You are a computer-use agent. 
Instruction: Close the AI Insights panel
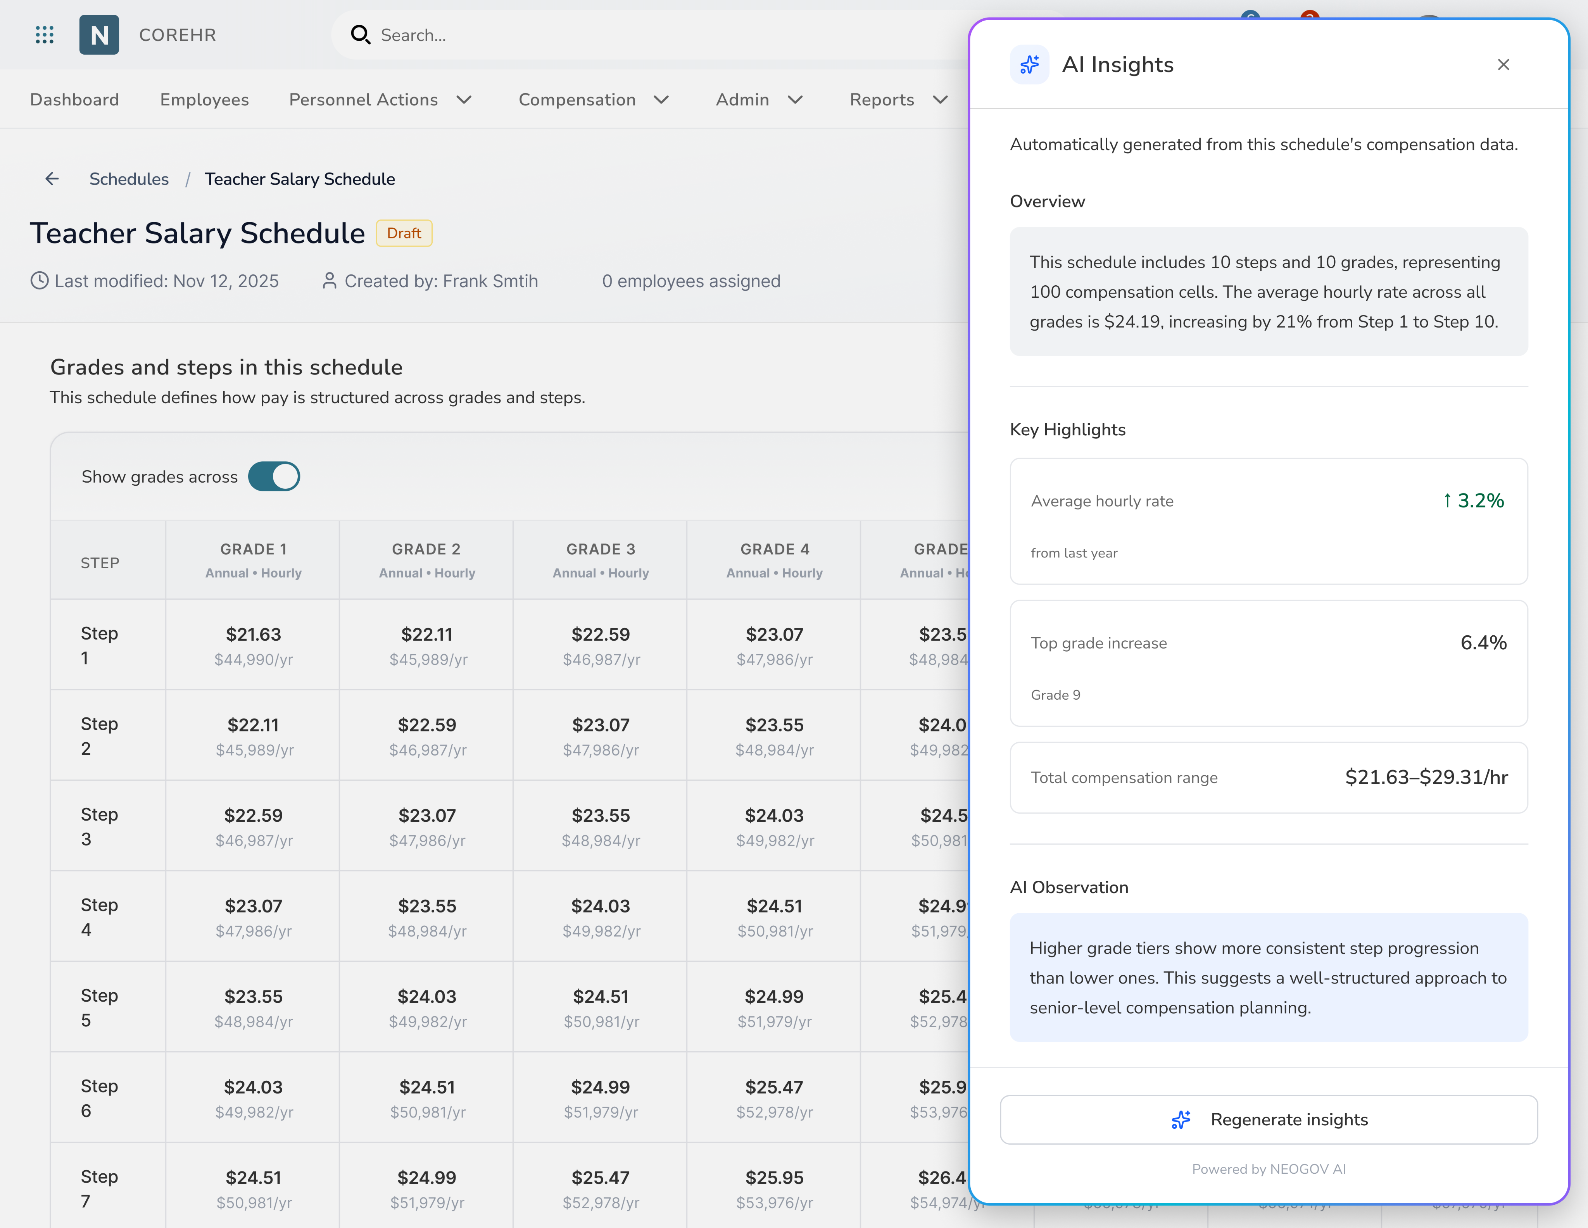(1503, 65)
